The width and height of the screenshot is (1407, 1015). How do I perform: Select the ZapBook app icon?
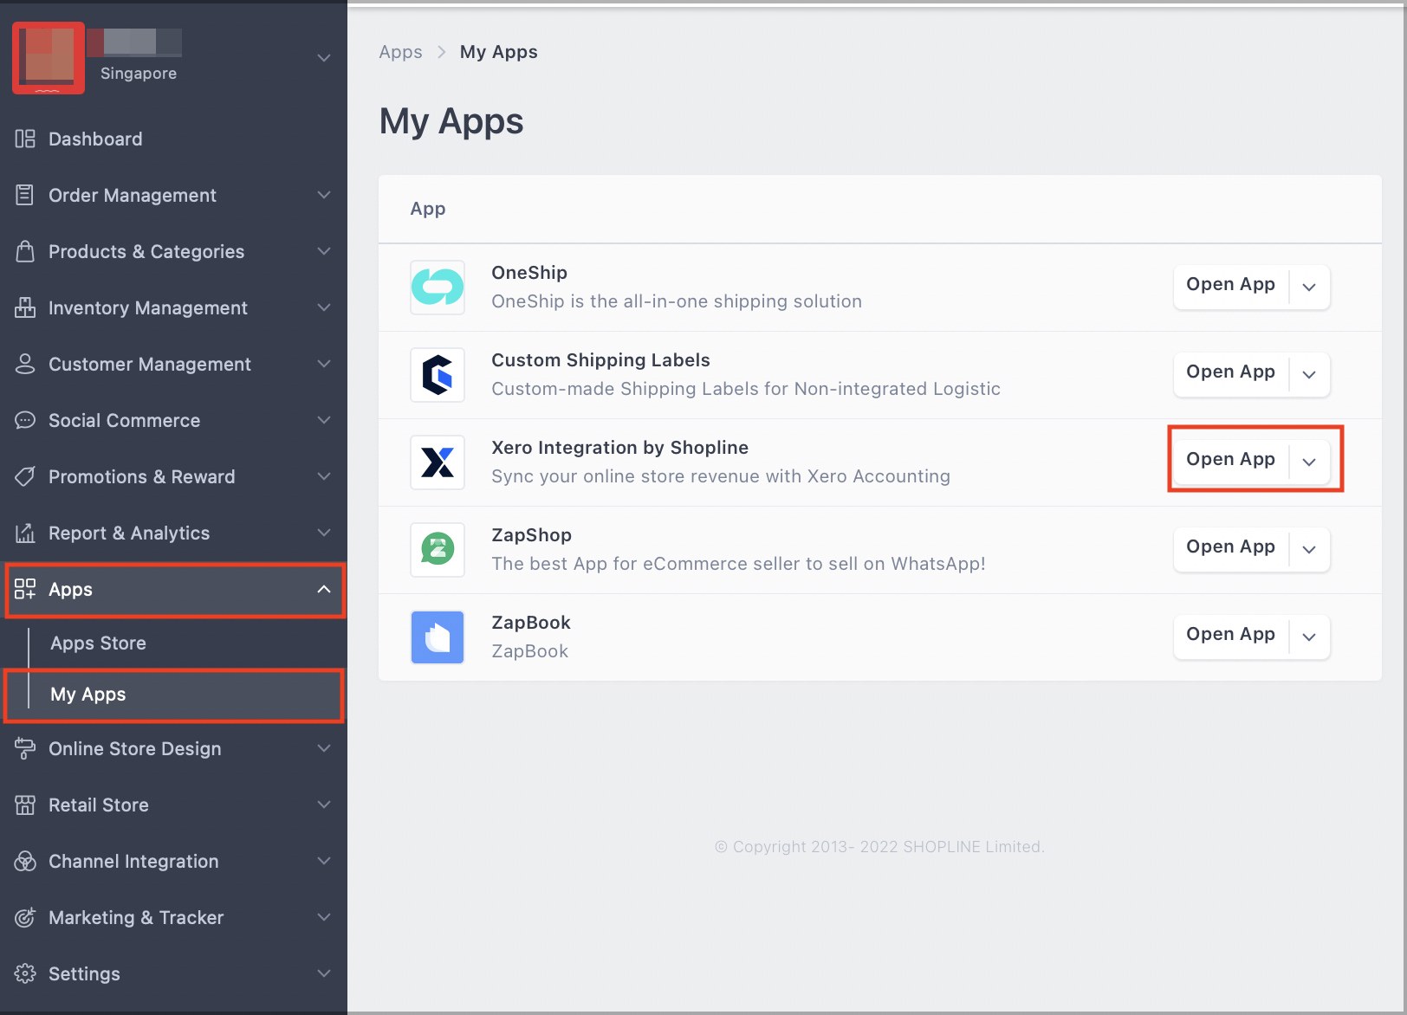click(438, 637)
